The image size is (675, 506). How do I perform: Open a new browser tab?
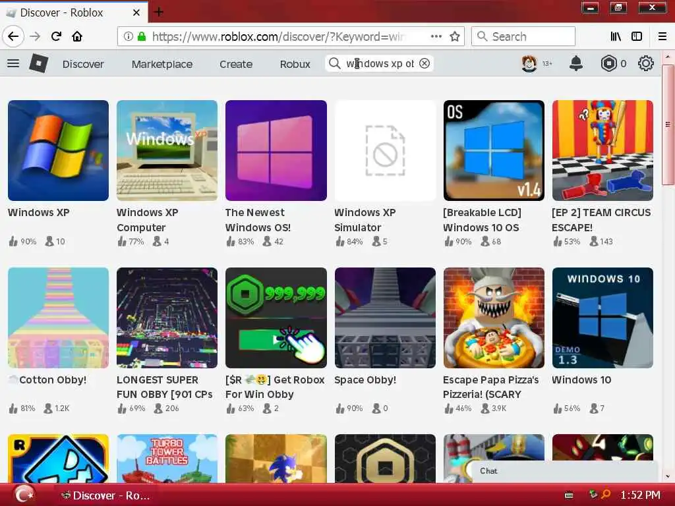(158, 12)
